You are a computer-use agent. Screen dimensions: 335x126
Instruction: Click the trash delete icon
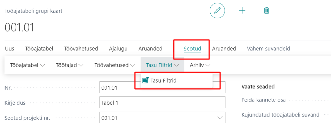(x=267, y=11)
